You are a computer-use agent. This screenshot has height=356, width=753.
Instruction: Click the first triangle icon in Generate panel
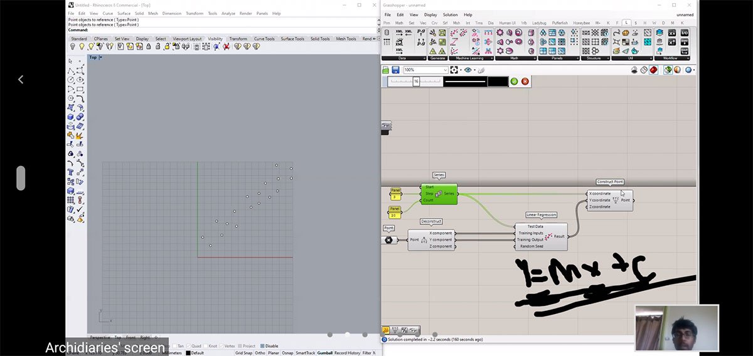click(x=433, y=51)
